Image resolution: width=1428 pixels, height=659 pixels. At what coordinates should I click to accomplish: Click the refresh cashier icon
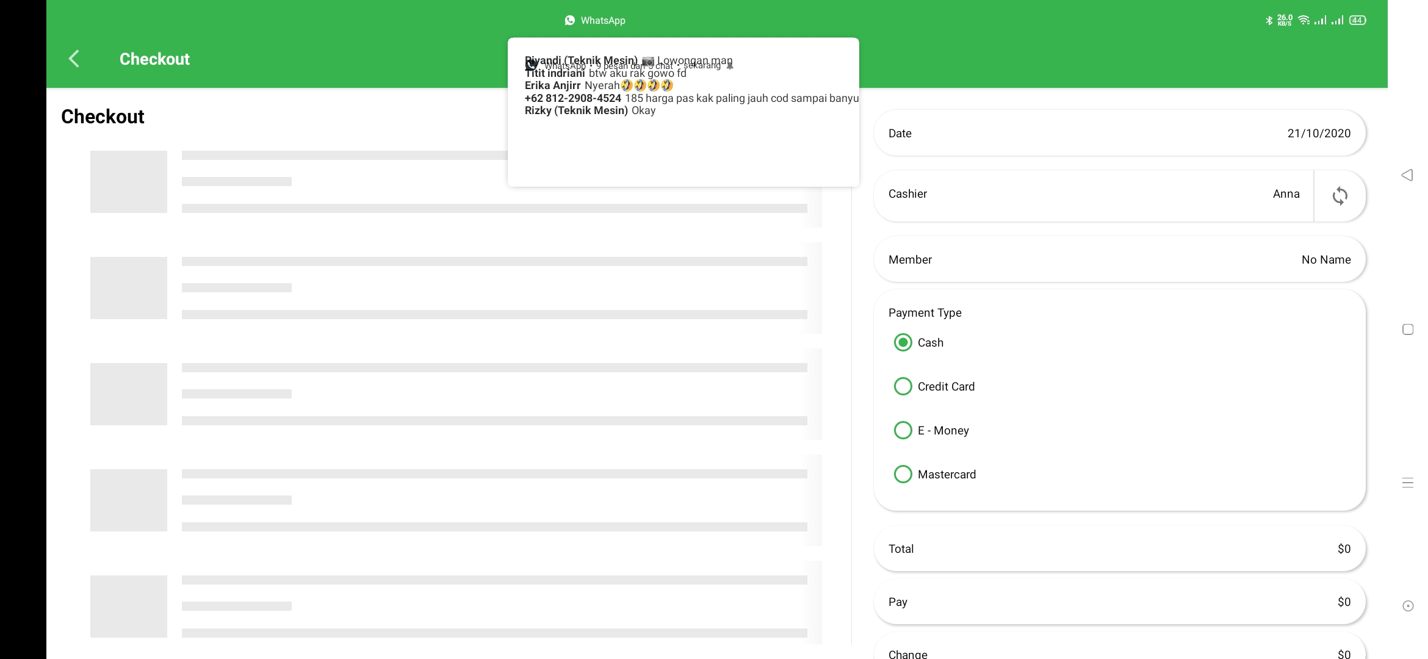coord(1340,196)
